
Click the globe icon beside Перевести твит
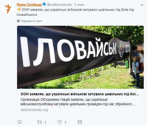coord(18,21)
